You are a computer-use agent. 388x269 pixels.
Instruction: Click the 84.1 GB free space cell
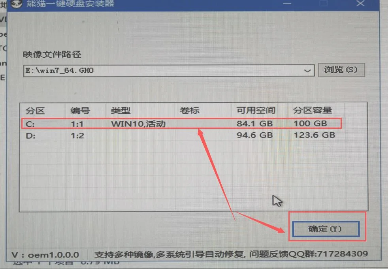coord(254,124)
